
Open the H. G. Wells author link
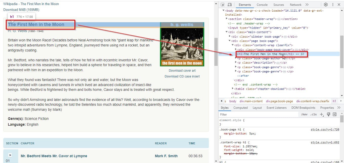point(17,31)
